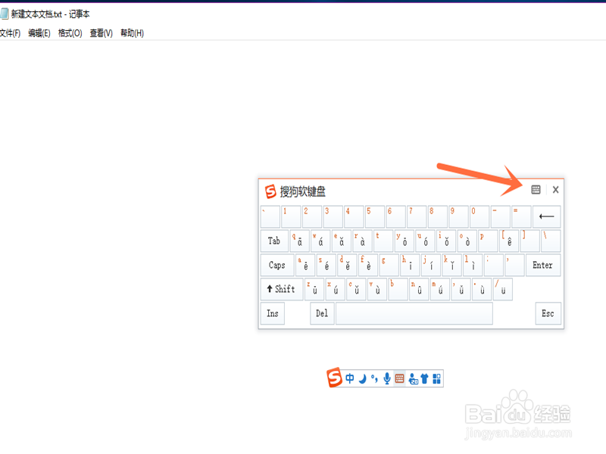Click the r key showing à
The width and height of the screenshot is (606, 454).
362,241
